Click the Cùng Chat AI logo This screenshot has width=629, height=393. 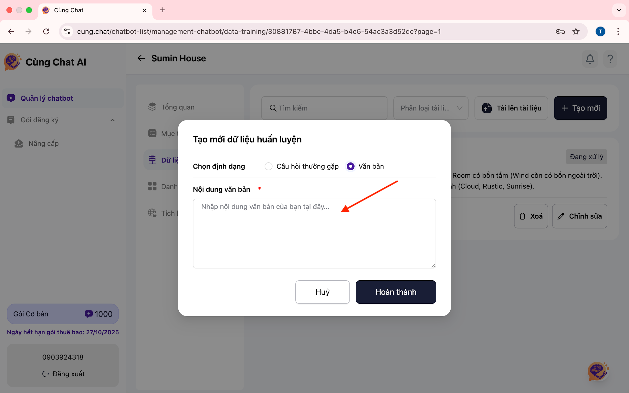click(12, 62)
